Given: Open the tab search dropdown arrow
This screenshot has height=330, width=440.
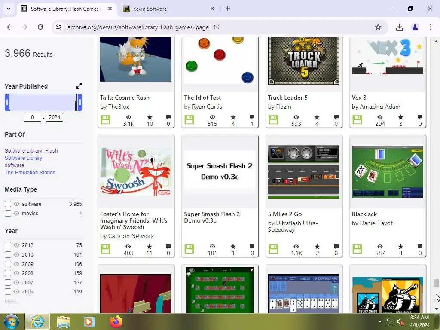Looking at the screenshot, I should (9, 9).
